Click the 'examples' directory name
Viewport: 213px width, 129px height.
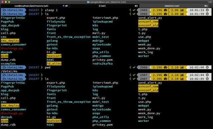coord(8,64)
